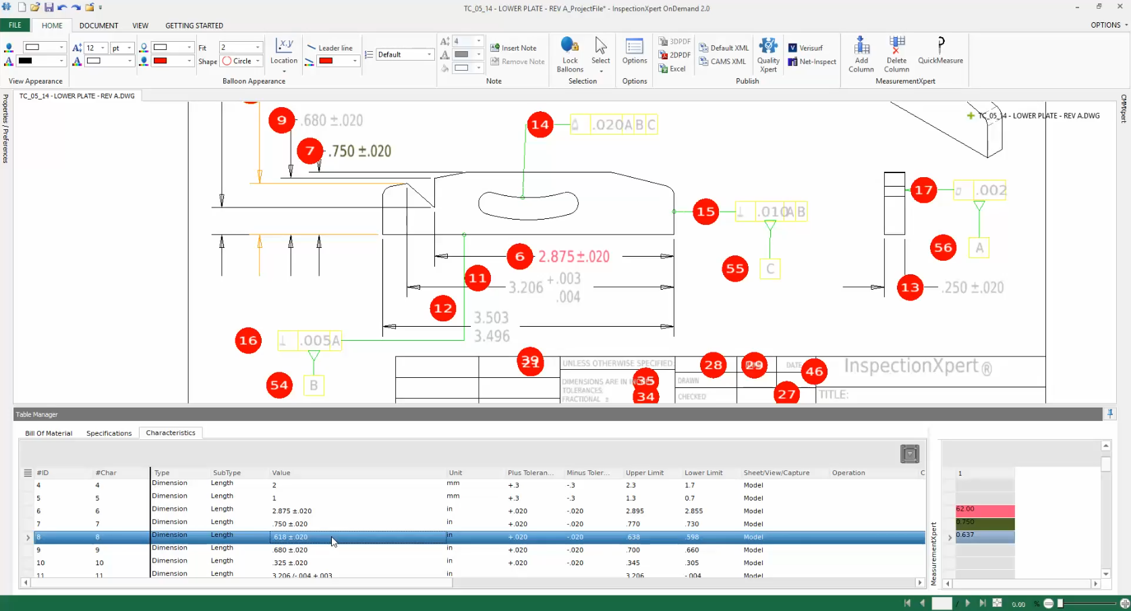Open the Characteristics tab in Table Manager
This screenshot has height=611, width=1131.
[170, 432]
